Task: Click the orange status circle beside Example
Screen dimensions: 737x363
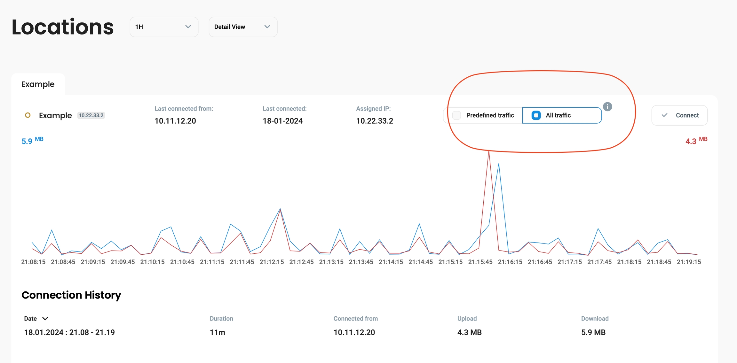Action: pyautogui.click(x=28, y=115)
